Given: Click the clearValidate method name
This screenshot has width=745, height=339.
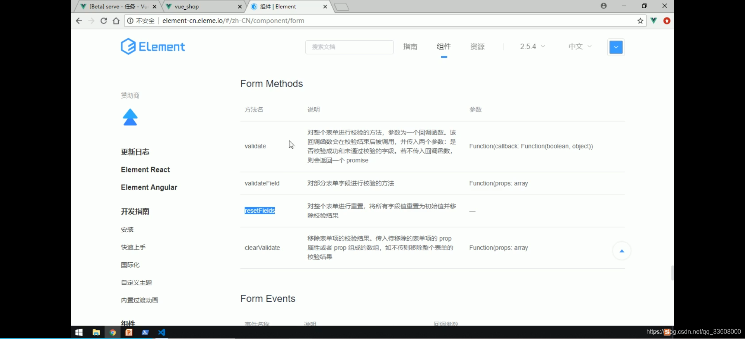Looking at the screenshot, I should (x=262, y=248).
